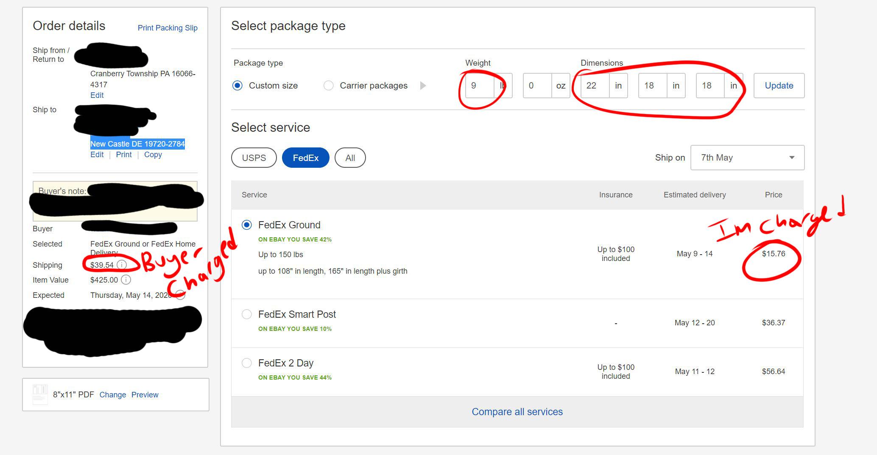Click the info icon beside the $39.54 shipping cost
This screenshot has height=455, width=877.
tap(123, 265)
